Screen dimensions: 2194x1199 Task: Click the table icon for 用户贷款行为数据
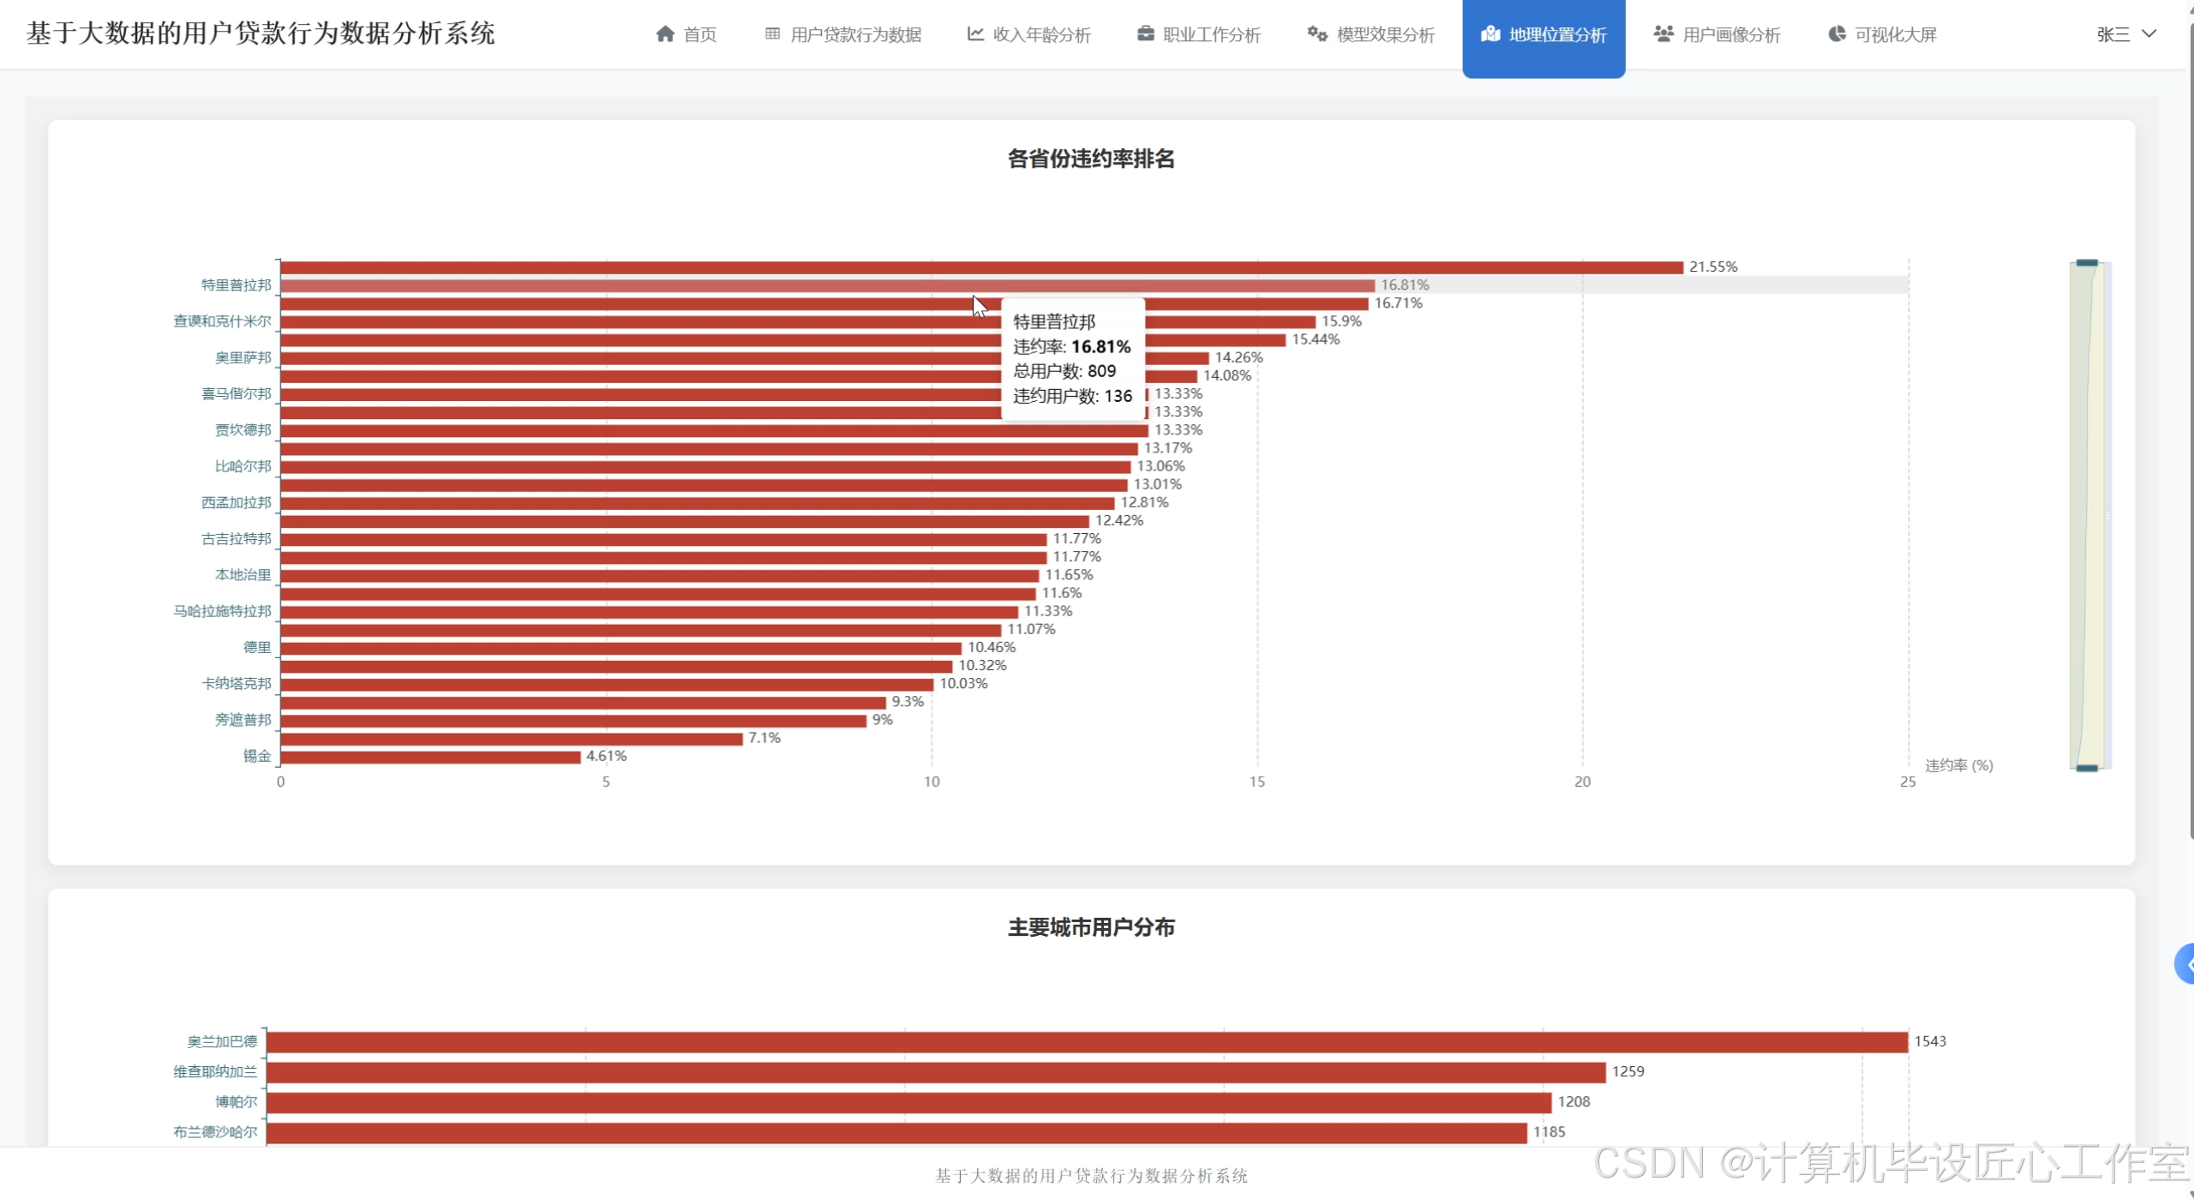772,33
